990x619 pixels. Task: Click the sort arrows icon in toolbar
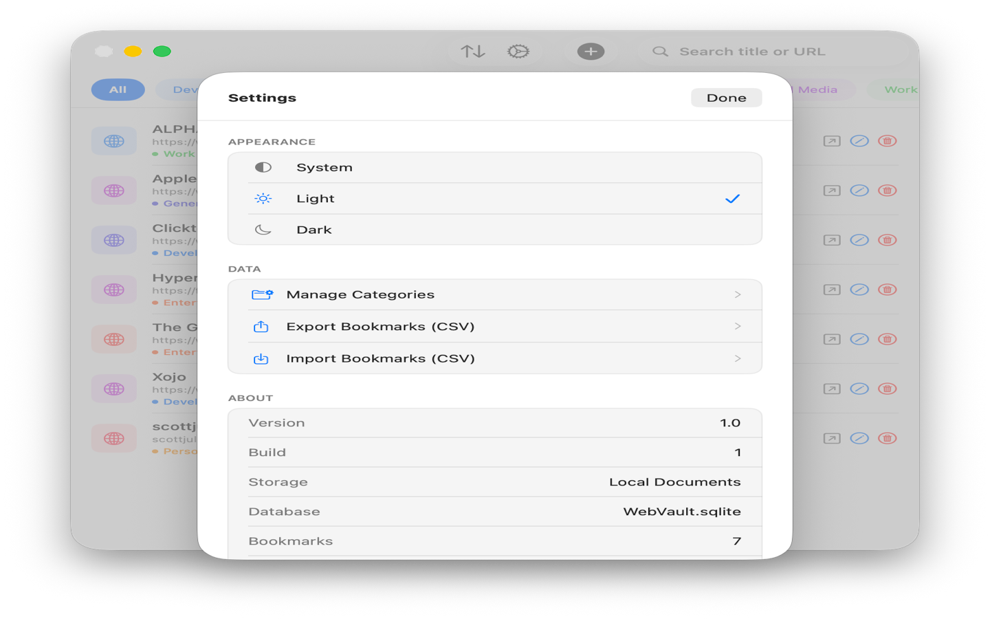pos(473,52)
